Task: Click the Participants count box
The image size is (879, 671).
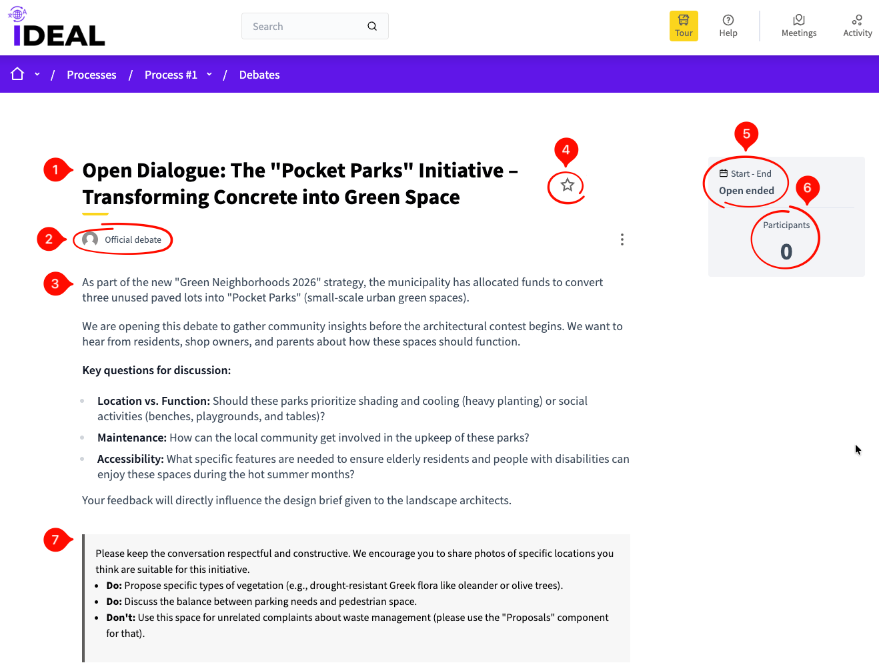Action: click(x=786, y=241)
